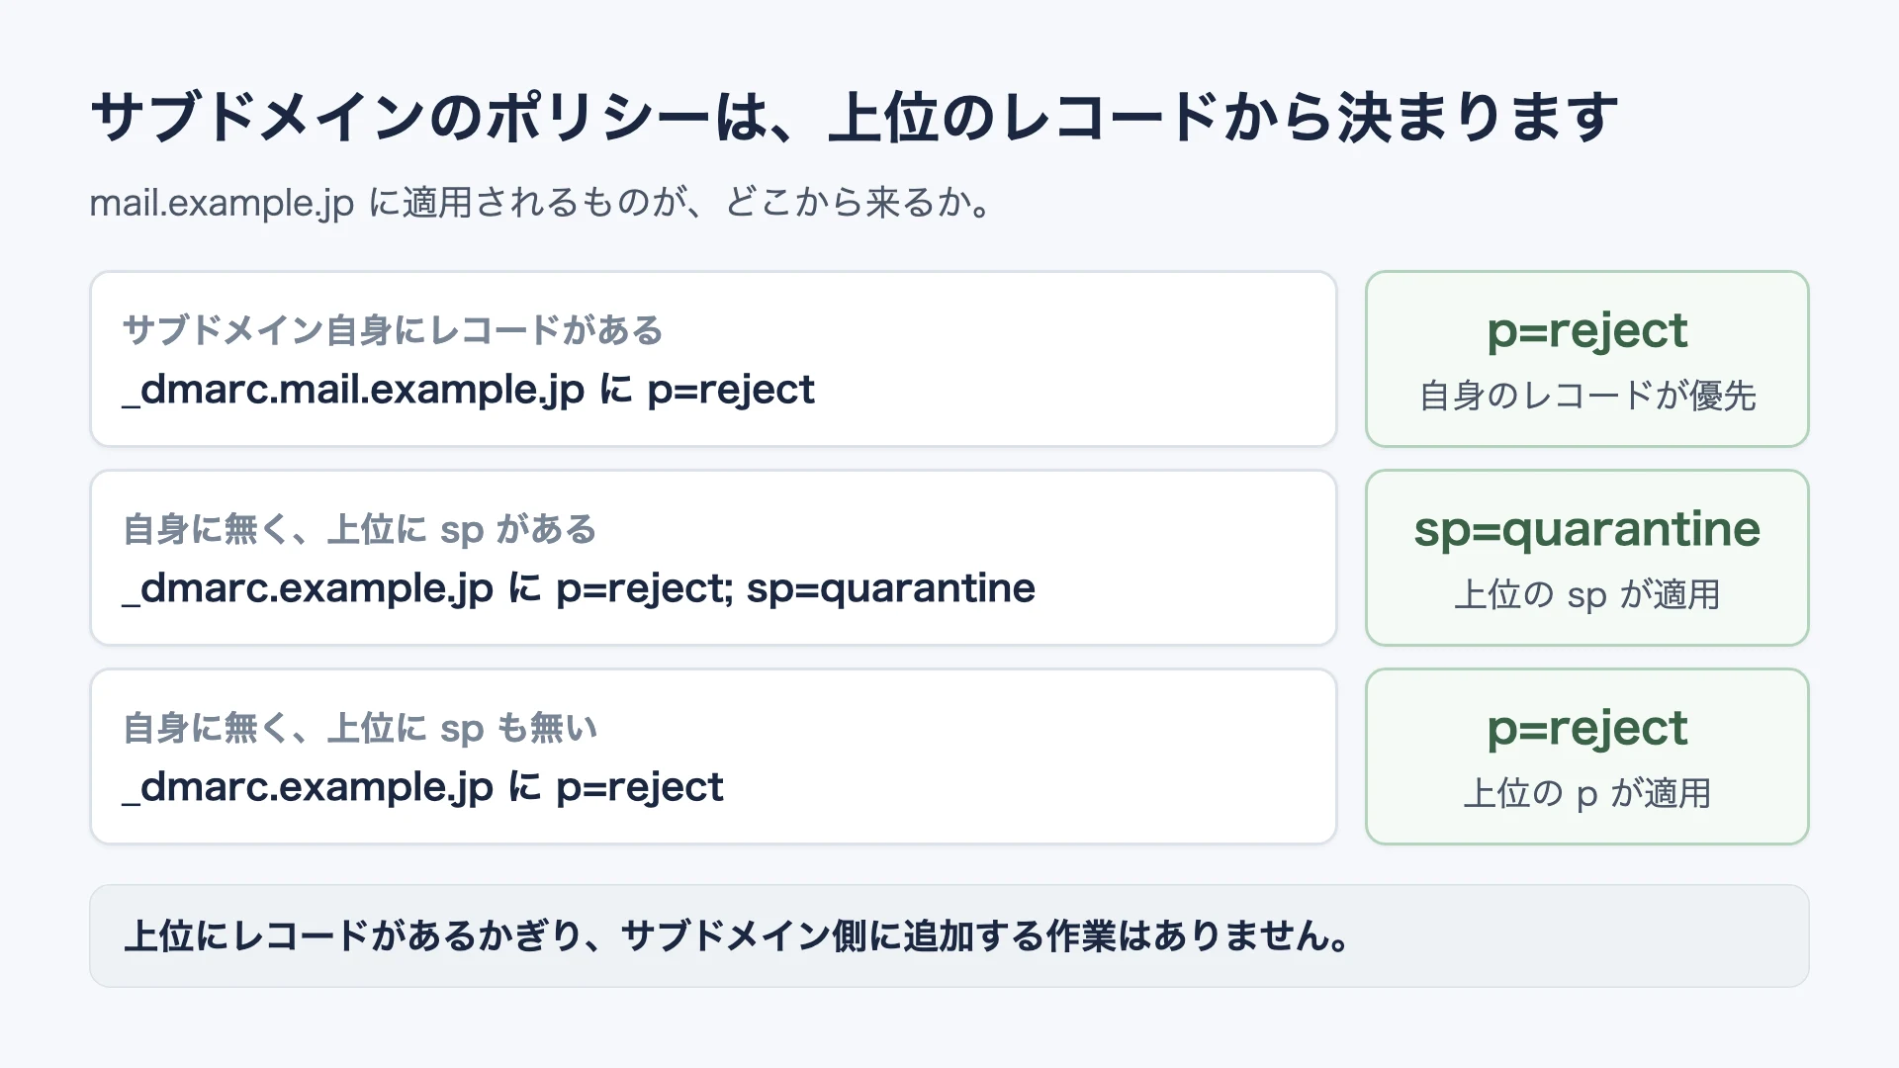
Task: Click the slide title about サブドメインのポリシー
Action: click(x=855, y=117)
